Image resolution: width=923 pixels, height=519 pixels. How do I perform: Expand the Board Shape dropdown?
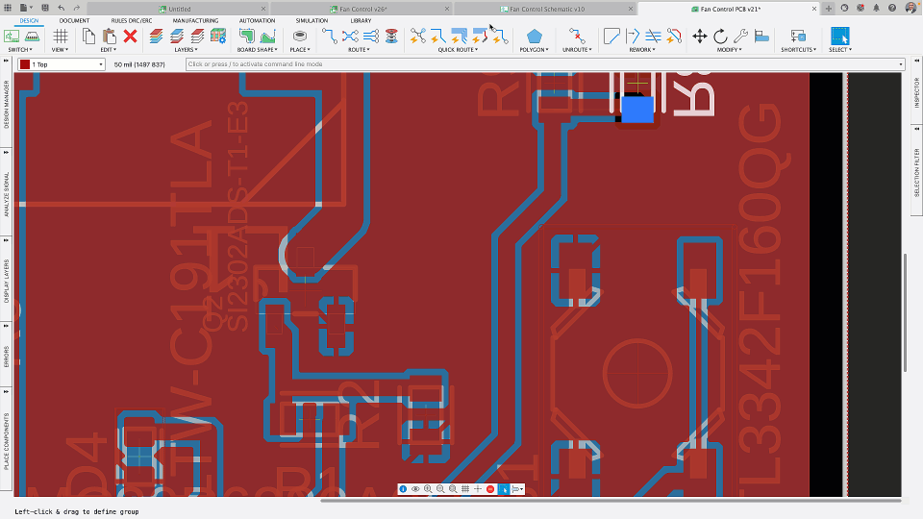(x=257, y=49)
